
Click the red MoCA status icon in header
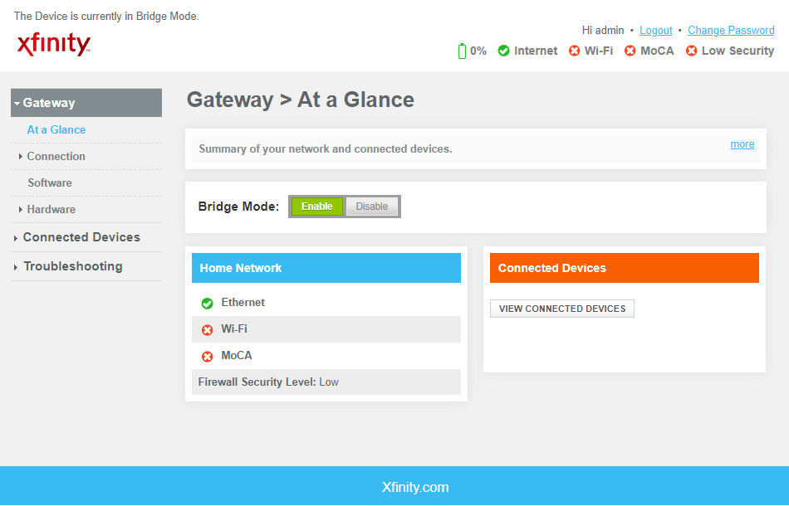point(630,51)
